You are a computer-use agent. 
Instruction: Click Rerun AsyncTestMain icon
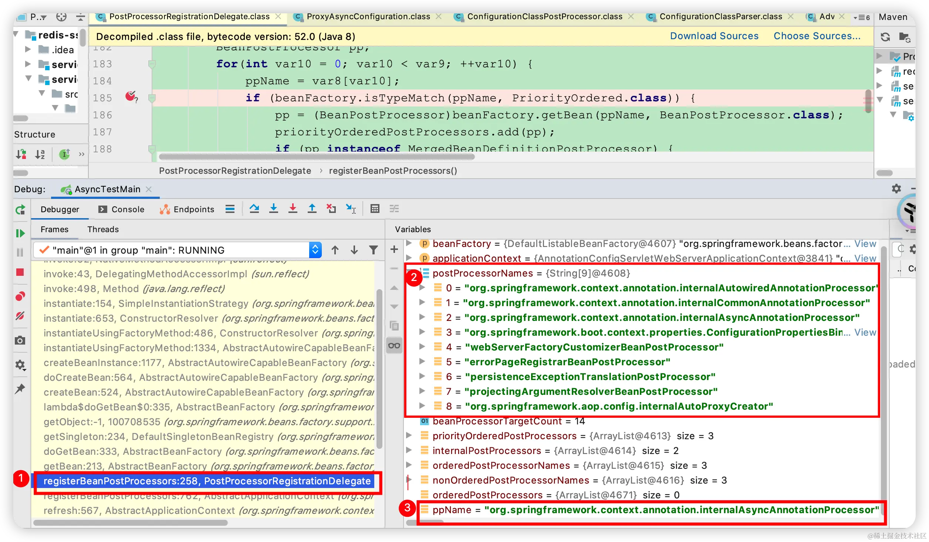click(20, 210)
